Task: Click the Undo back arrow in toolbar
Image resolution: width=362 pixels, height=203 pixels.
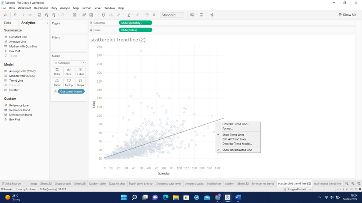Action: (x=15, y=15)
